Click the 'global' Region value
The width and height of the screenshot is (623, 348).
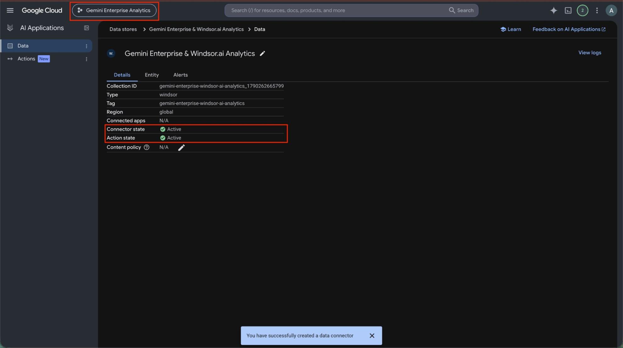(x=166, y=112)
